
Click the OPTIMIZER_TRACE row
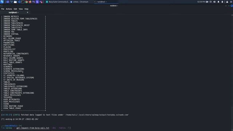tap(12, 40)
